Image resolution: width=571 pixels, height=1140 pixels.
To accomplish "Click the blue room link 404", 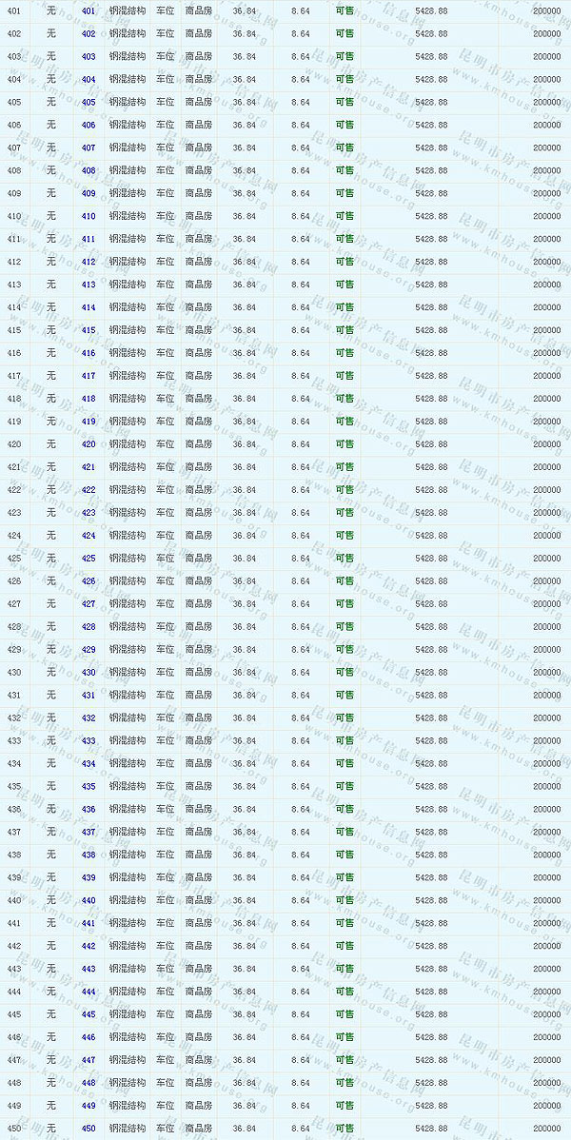I will [x=89, y=80].
